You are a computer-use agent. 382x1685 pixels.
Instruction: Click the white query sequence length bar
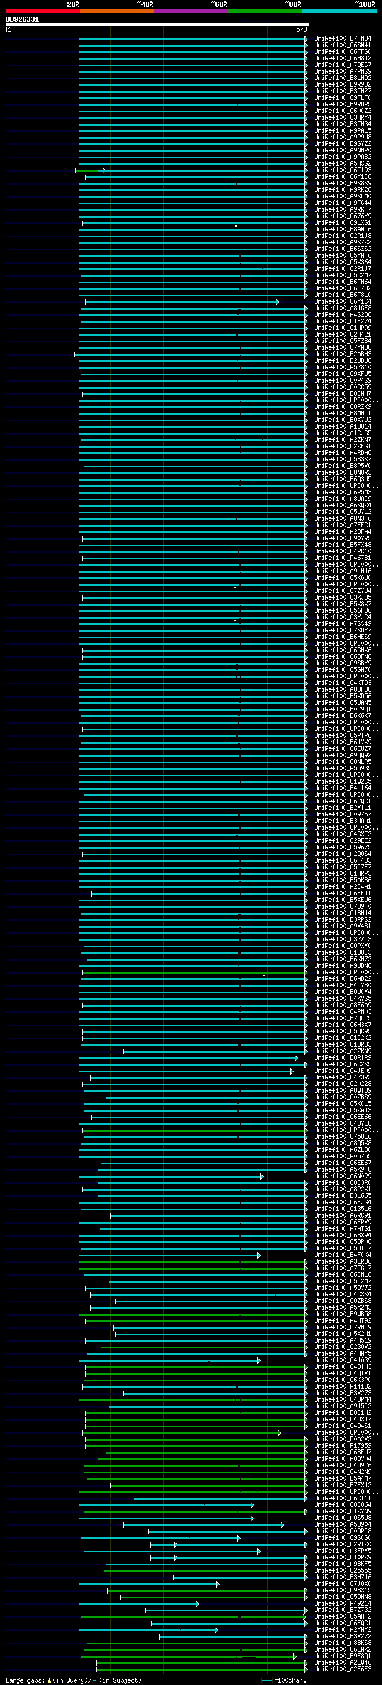coord(157,24)
